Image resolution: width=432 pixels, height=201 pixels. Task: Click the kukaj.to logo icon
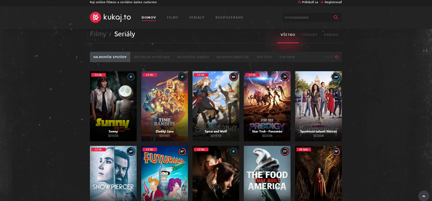96,17
